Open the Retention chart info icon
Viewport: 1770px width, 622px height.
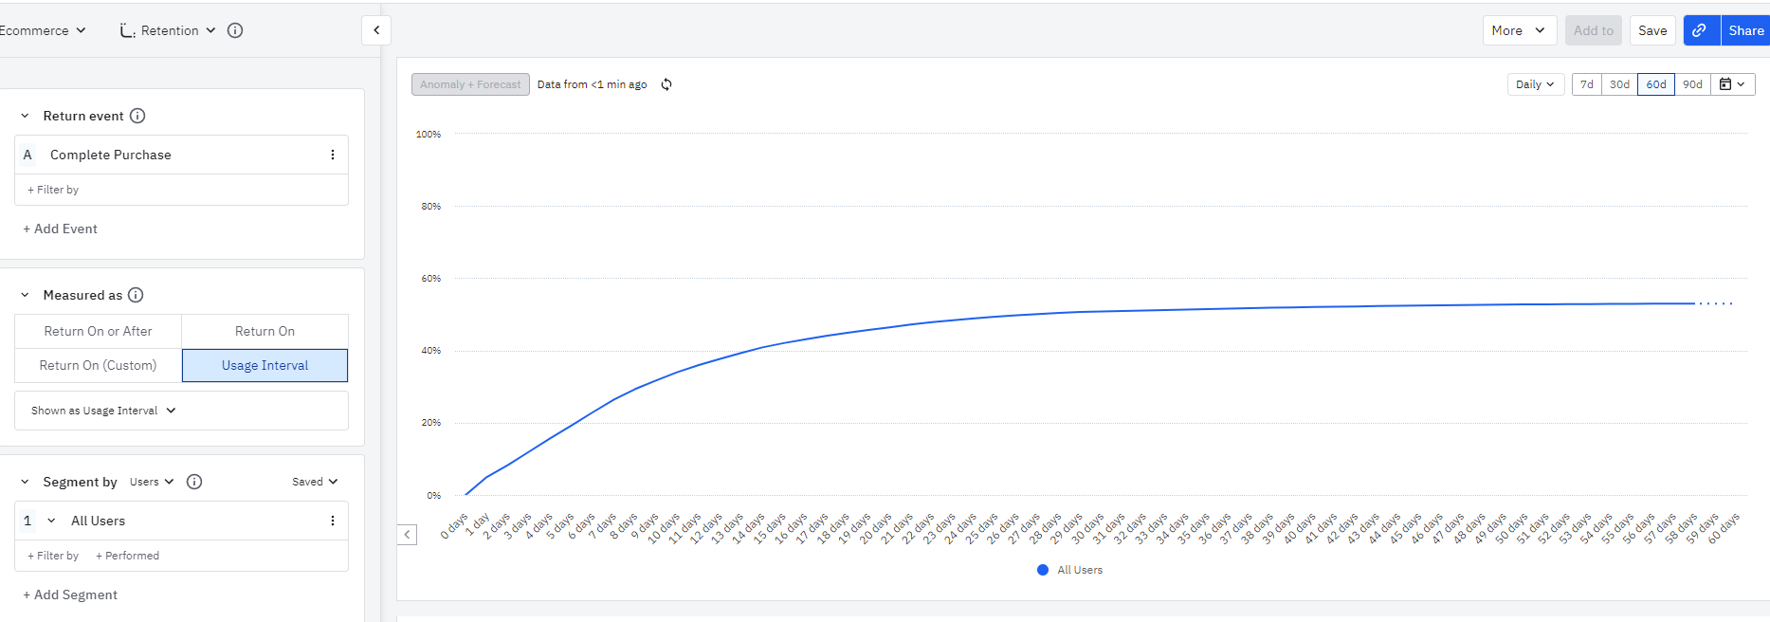pos(235,30)
